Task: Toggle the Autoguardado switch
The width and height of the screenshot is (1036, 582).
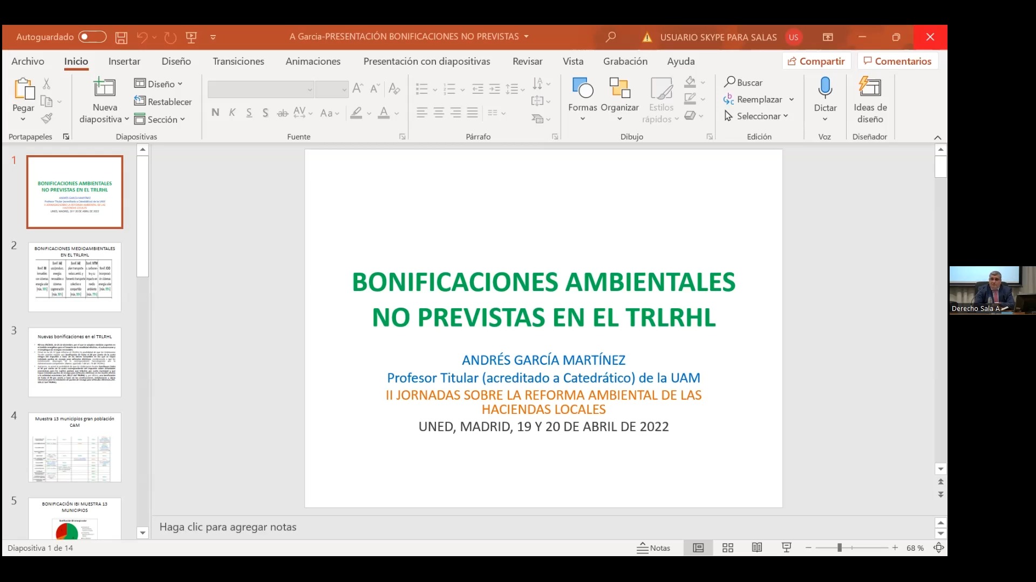Action: 92,37
